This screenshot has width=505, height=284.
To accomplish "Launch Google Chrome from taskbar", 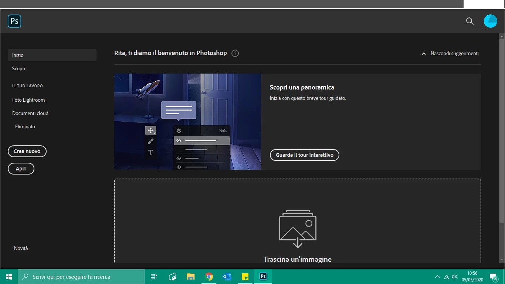I will pos(209,277).
